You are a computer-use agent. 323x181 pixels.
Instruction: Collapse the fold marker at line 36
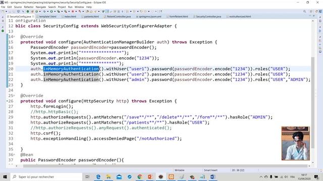coord(14,154)
